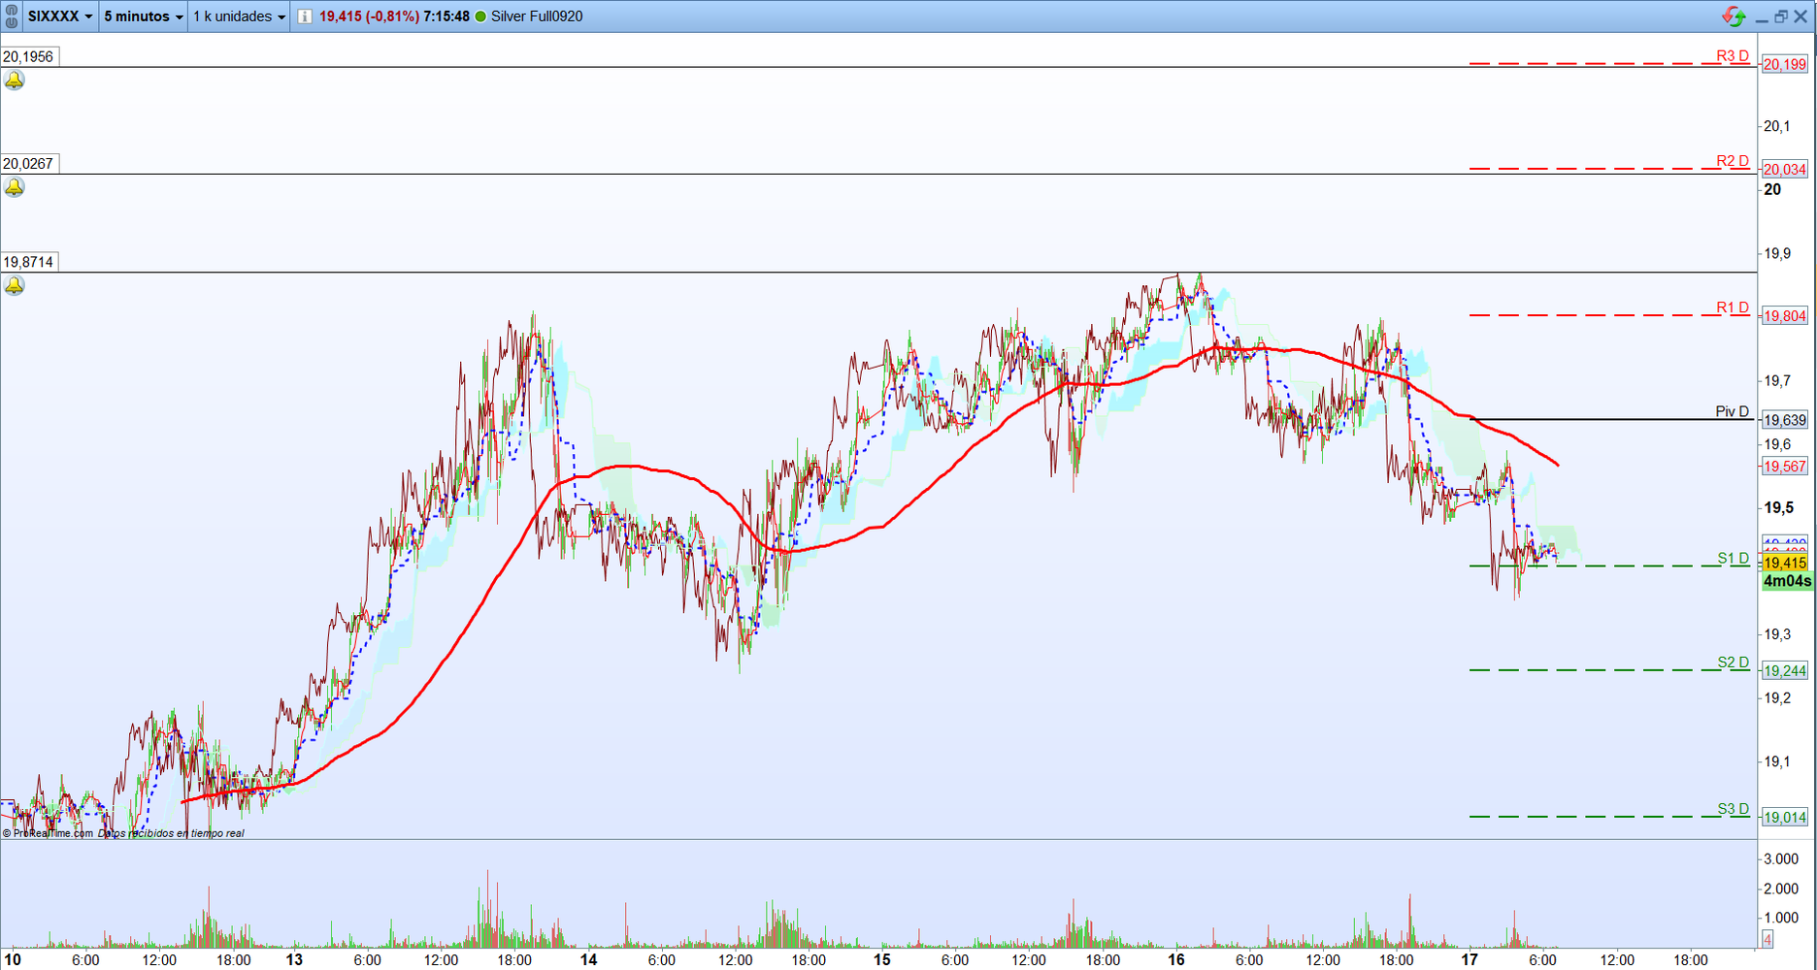Click the 20,199 price axis tag

pyautogui.click(x=1785, y=65)
